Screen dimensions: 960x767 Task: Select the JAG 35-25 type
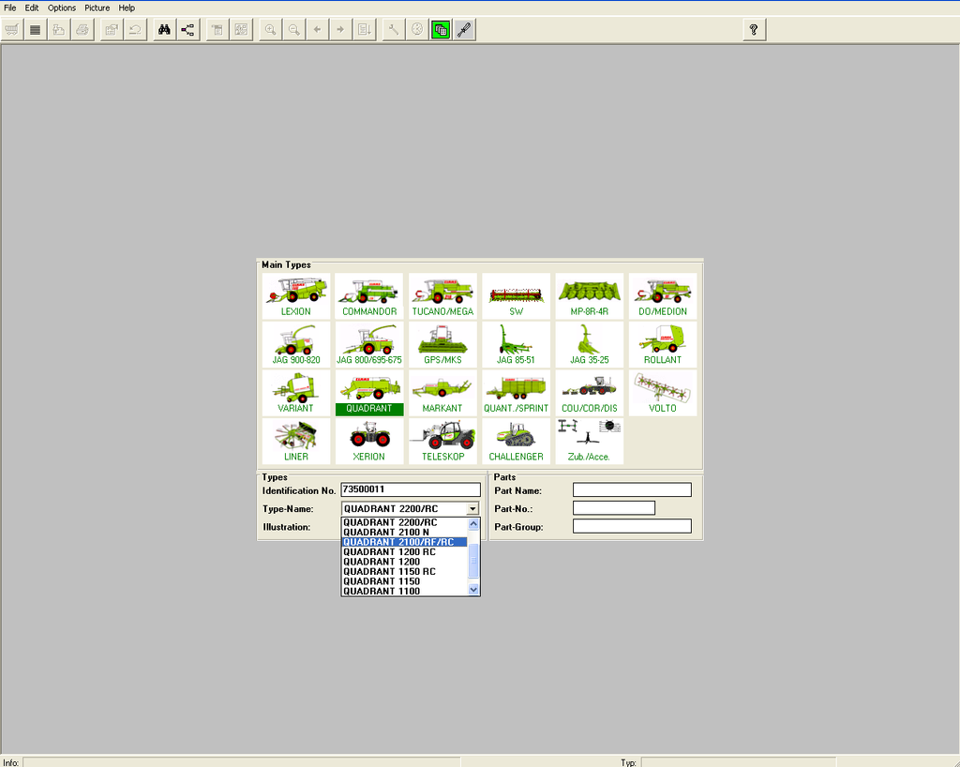click(x=590, y=345)
